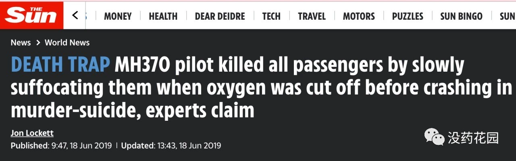
Task: Go to the Puzzles section
Action: (408, 16)
